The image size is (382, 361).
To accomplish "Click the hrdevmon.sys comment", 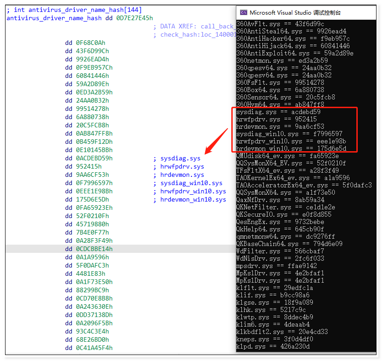I will [182, 175].
